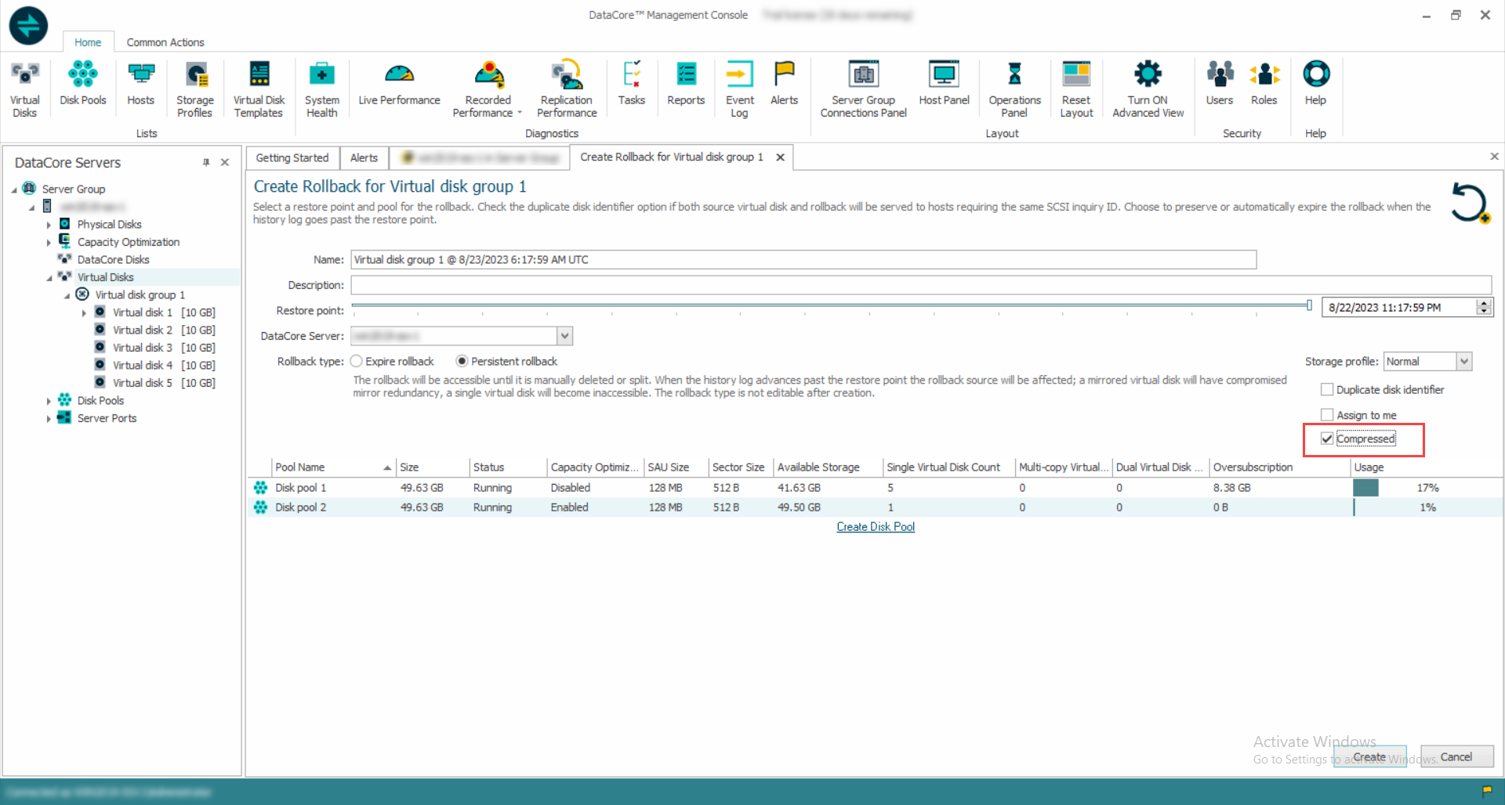Screen dimensions: 1505x805
Task: Launch Live Performance view
Action: pos(399,83)
